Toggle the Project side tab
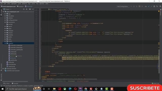The image size is (162, 91). pyautogui.click(x=1, y=12)
